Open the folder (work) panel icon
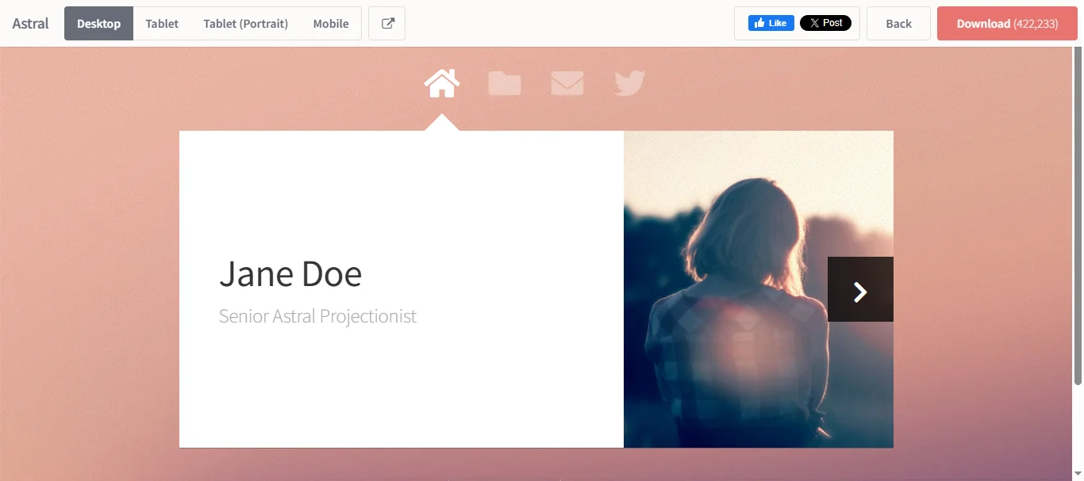The height and width of the screenshot is (481, 1084). click(505, 83)
